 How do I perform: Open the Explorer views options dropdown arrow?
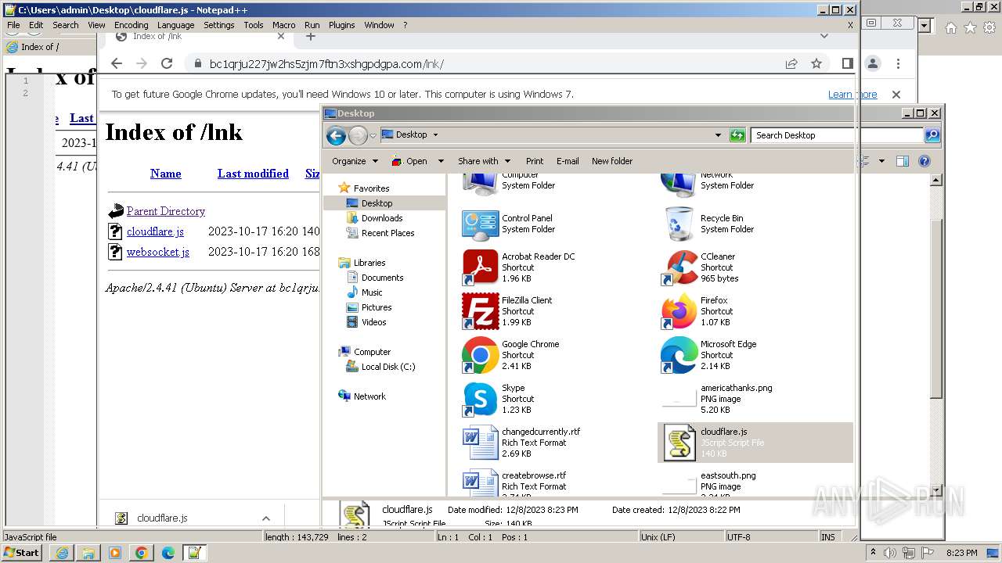(x=881, y=161)
